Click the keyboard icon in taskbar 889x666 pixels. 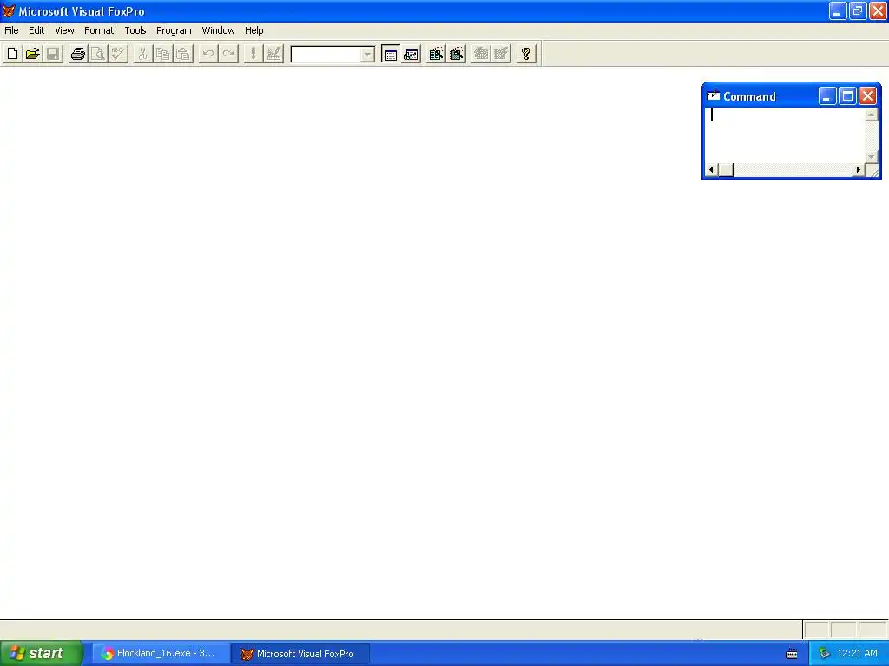(792, 654)
